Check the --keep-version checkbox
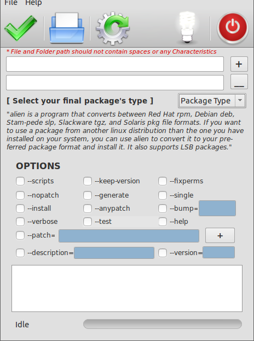Screen dimensions: 254x341 point(88,181)
